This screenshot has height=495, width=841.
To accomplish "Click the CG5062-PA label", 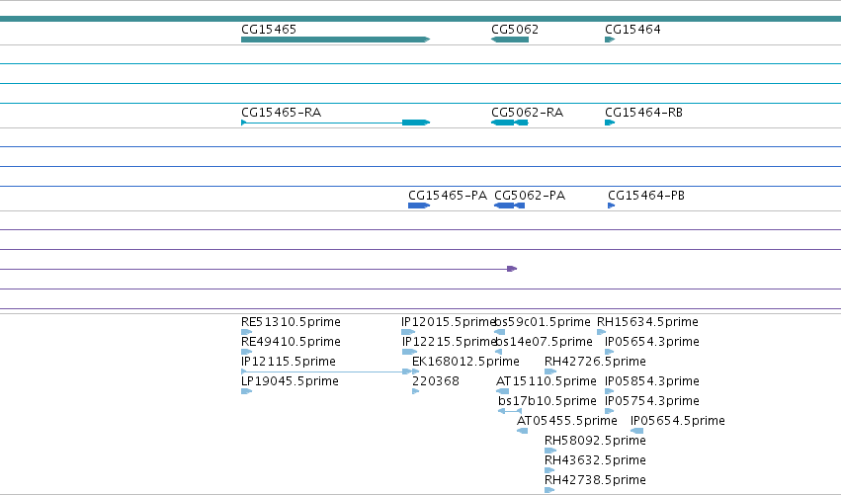I will [x=530, y=196].
